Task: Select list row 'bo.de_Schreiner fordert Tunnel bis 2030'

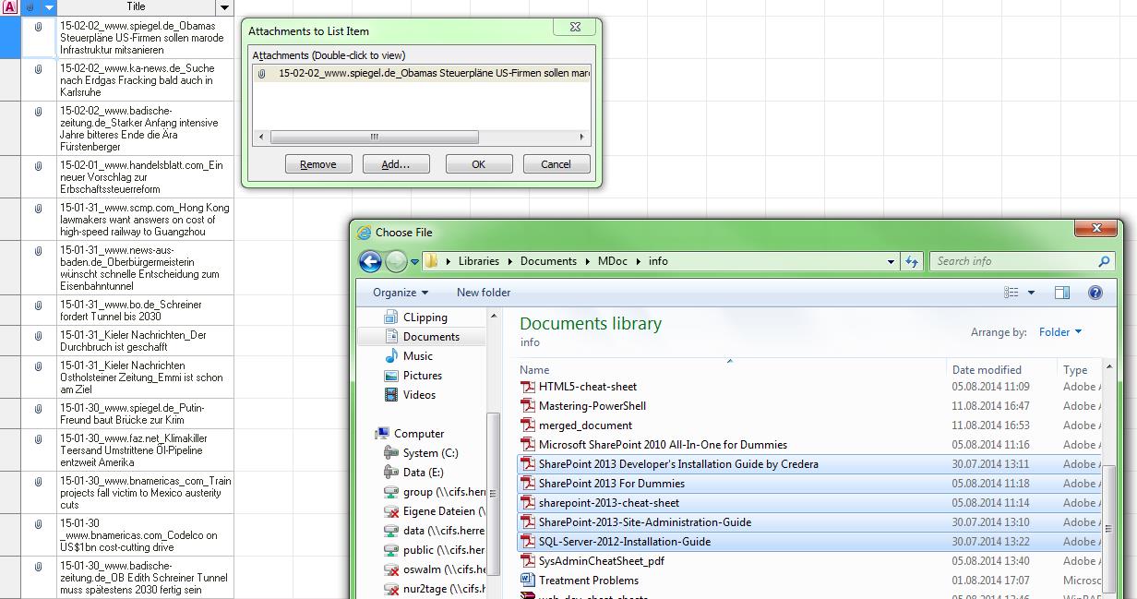Action: 146,311
